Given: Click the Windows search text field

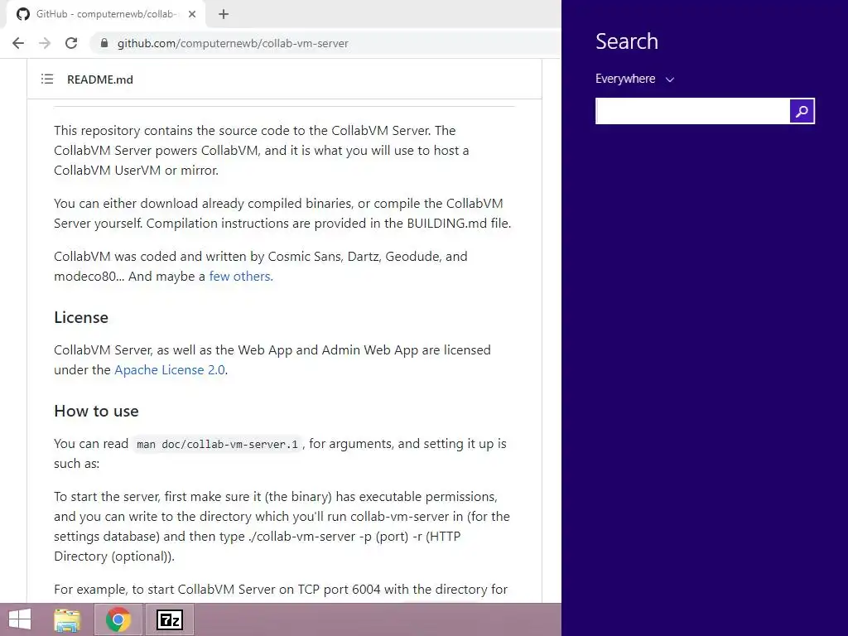Looking at the screenshot, I should (x=692, y=111).
